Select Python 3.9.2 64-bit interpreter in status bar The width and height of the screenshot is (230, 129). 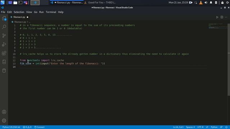[11, 127]
